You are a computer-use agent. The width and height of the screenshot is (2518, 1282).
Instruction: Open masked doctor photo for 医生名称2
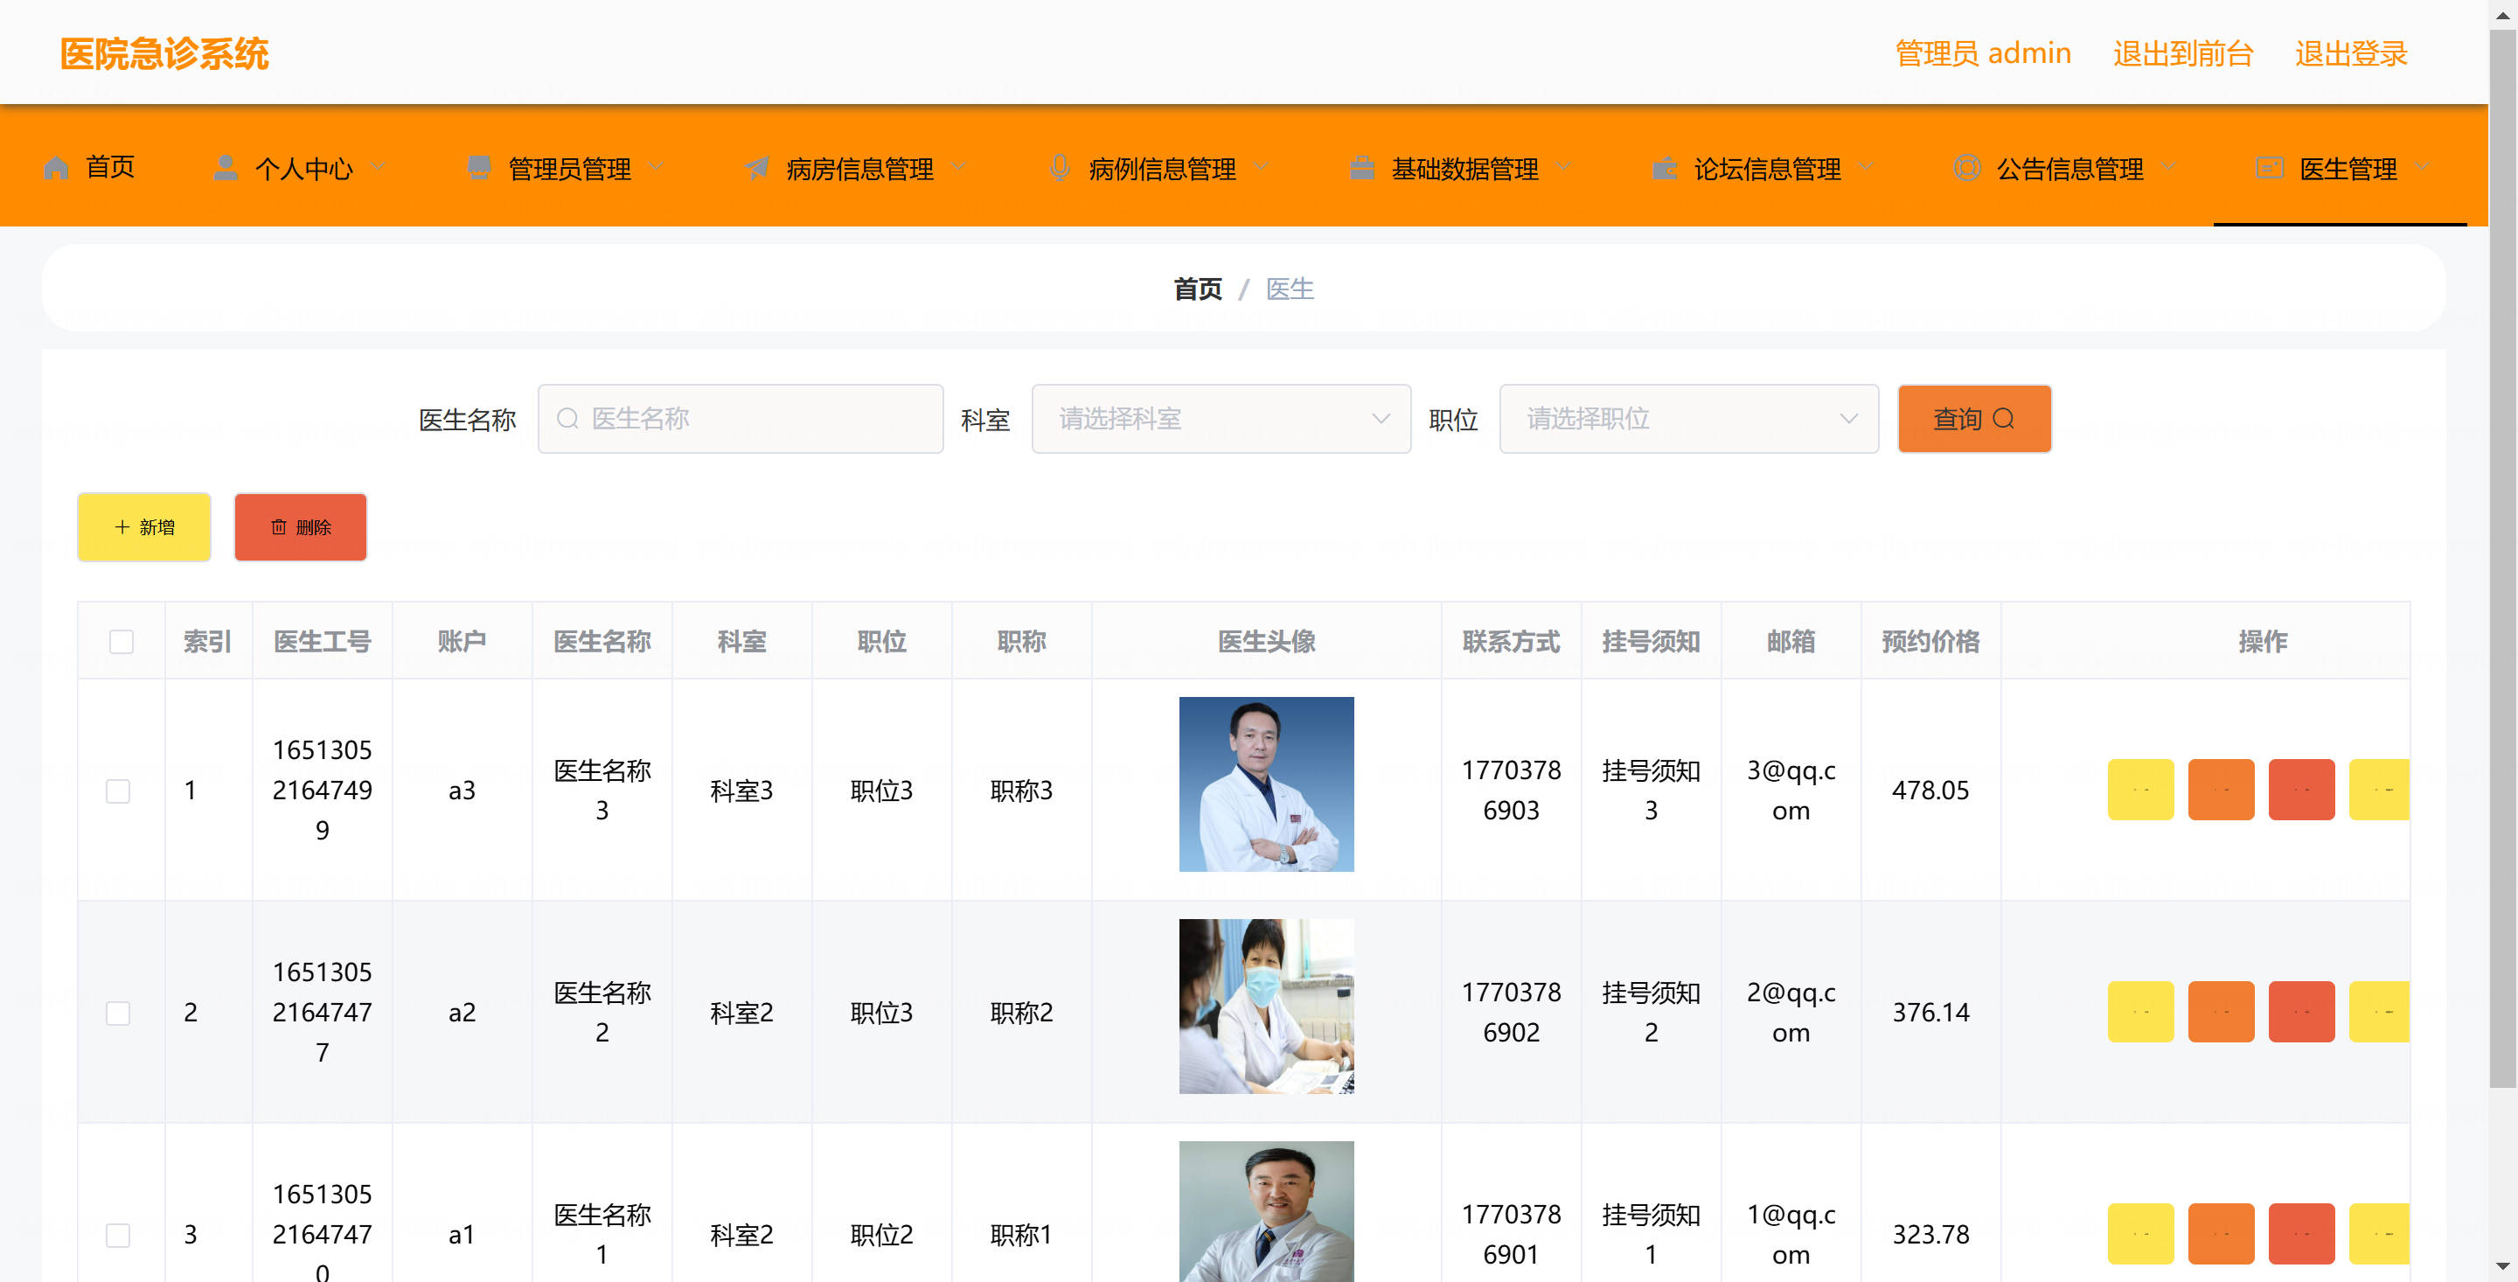(1266, 1006)
